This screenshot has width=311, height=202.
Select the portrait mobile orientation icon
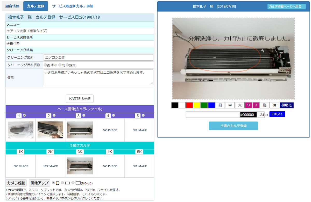click(x=58, y=183)
